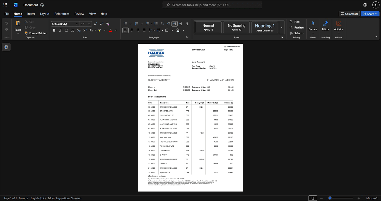The image size is (381, 201).
Task: Adjust the zoom slider handle
Action: pyautogui.click(x=330, y=198)
